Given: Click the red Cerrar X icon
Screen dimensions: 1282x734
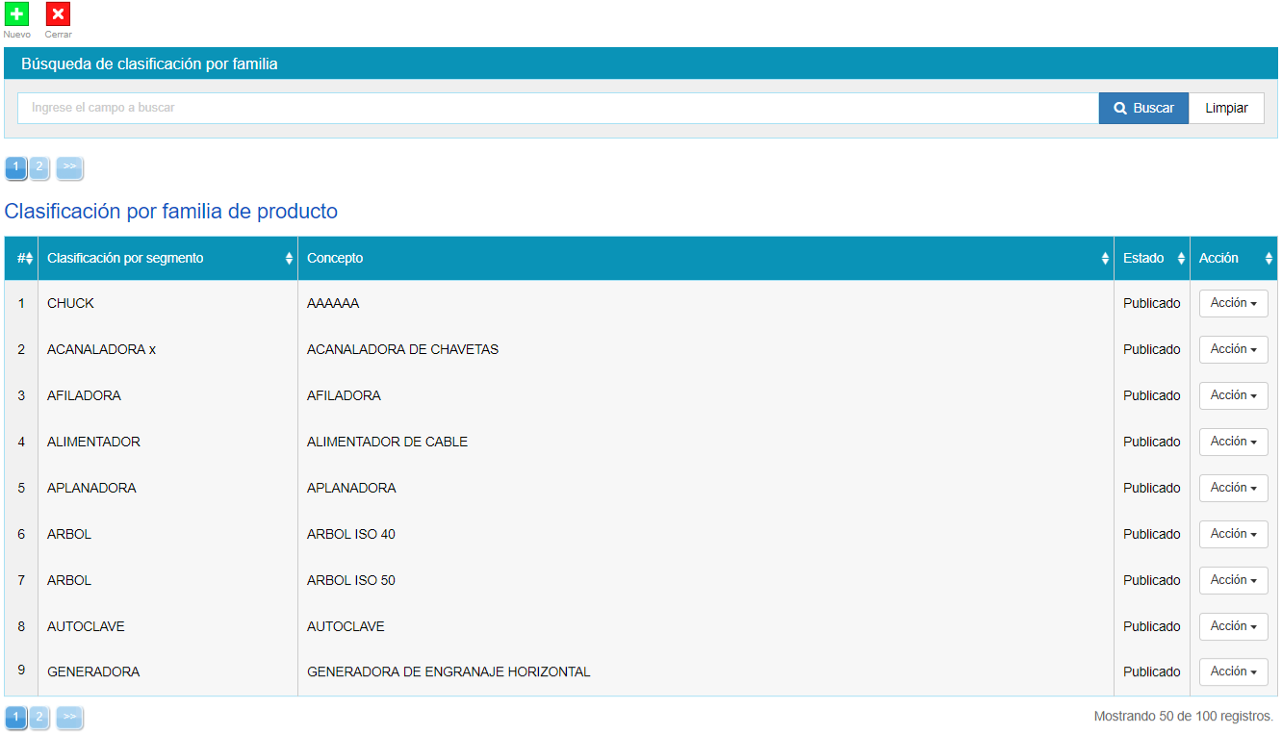Looking at the screenshot, I should click(x=58, y=14).
